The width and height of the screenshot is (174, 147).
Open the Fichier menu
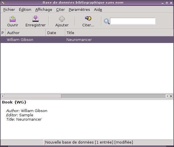click(9, 9)
